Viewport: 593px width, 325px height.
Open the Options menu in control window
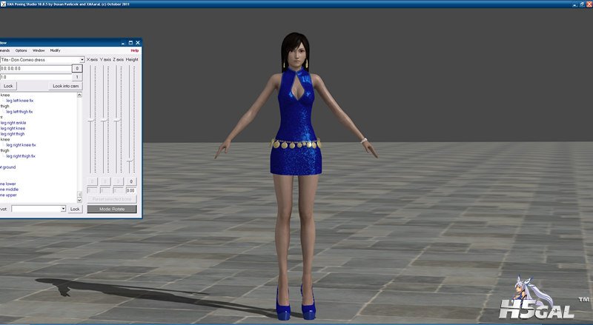tap(21, 50)
